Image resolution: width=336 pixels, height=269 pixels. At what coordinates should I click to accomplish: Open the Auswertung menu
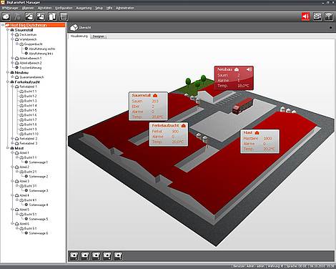[84, 8]
